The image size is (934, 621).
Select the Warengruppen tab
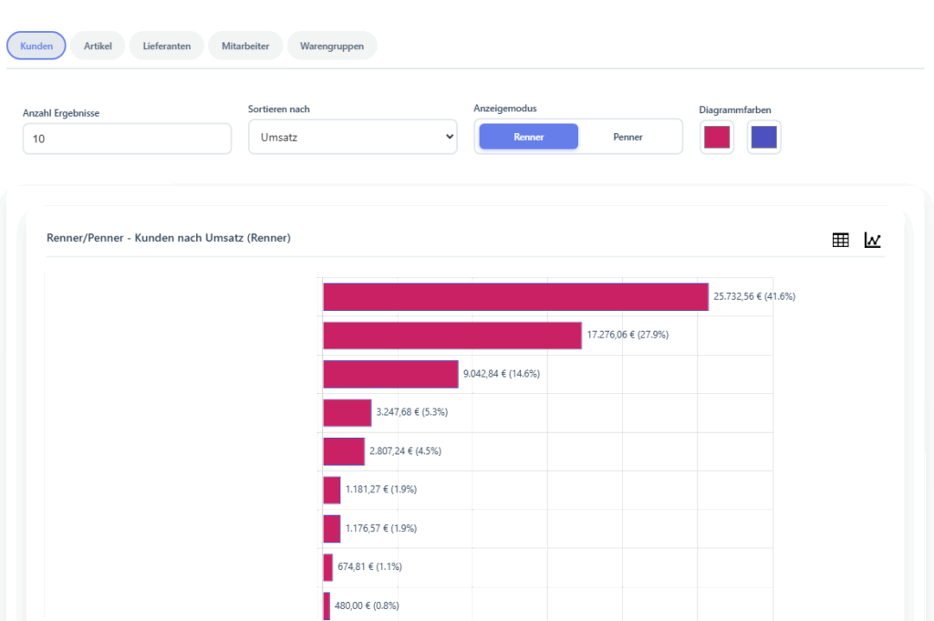(x=332, y=46)
